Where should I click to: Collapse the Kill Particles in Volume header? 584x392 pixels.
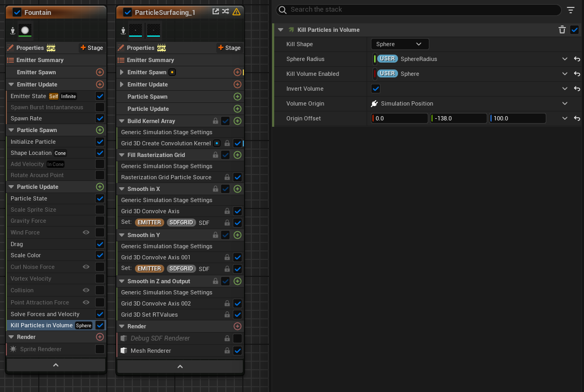281,30
